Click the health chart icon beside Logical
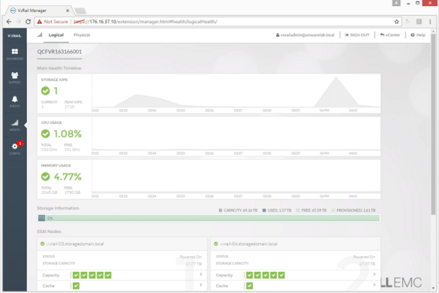Screen dimensions: 439x293 point(40,35)
